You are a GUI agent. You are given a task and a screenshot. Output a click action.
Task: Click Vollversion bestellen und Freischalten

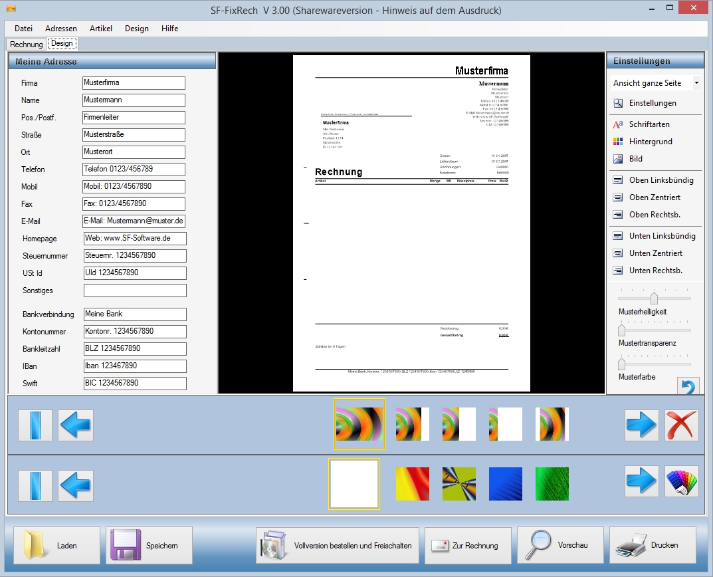tap(338, 545)
